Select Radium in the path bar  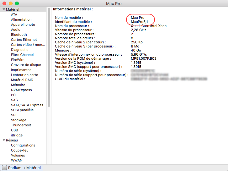tap(15, 168)
